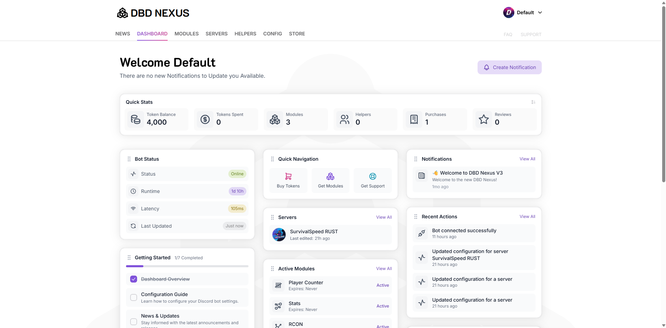Uncheck the Dashboard Overview task
The image size is (666, 328).
point(133,279)
